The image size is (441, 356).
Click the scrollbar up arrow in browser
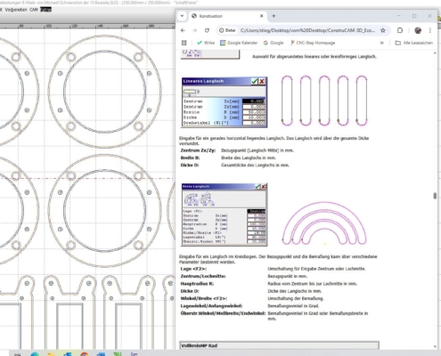coord(435,53)
